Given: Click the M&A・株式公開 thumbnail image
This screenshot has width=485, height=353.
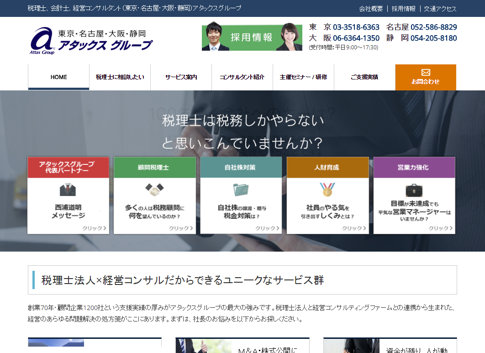Looking at the screenshot, I should 204,346.
